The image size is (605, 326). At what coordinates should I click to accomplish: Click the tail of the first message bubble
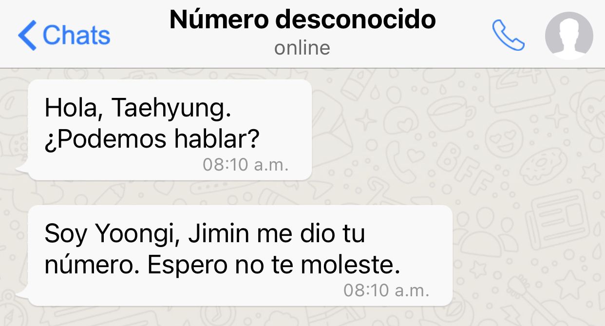click(x=23, y=169)
